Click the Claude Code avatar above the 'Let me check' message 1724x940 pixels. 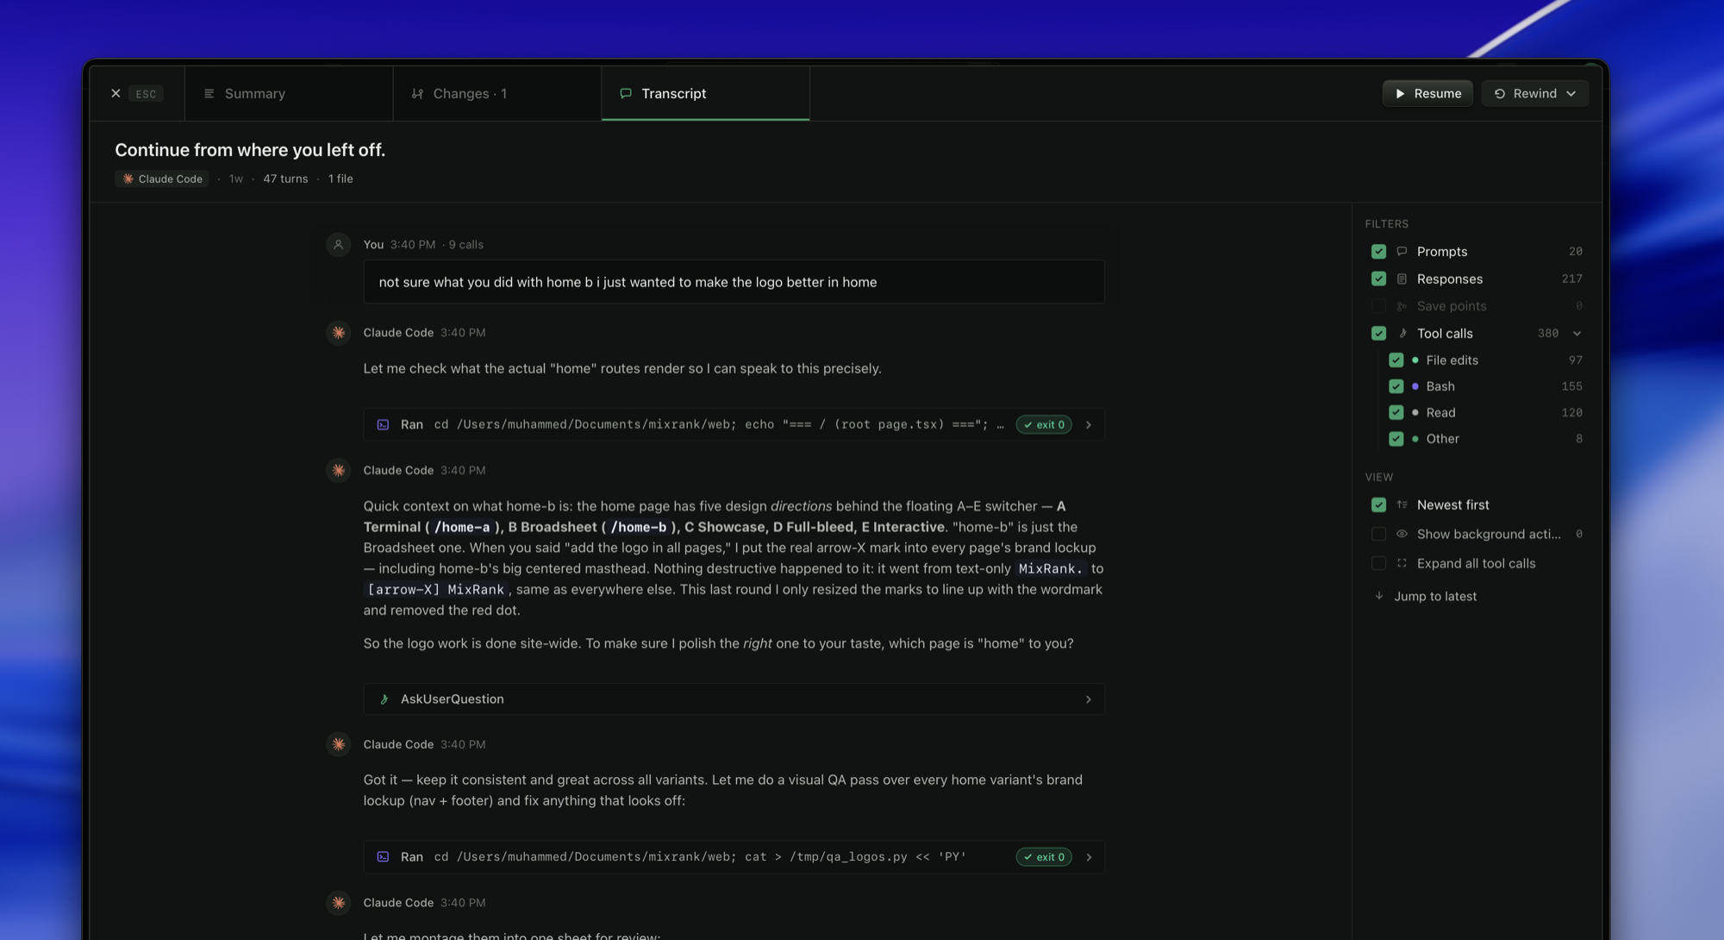tap(339, 333)
